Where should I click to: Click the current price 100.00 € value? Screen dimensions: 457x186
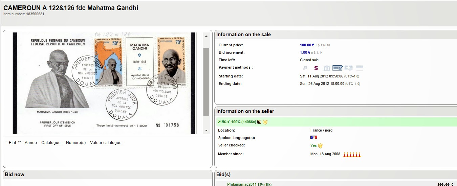coord(307,45)
